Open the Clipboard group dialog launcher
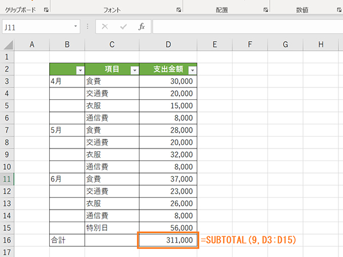Viewport: 343px width, 257px height. pyautogui.click(x=46, y=10)
